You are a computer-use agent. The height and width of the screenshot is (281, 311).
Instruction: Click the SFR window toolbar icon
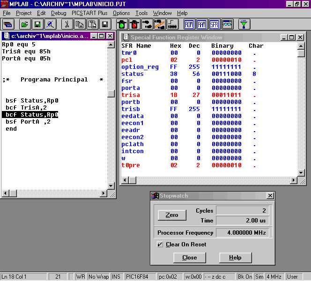(215, 24)
